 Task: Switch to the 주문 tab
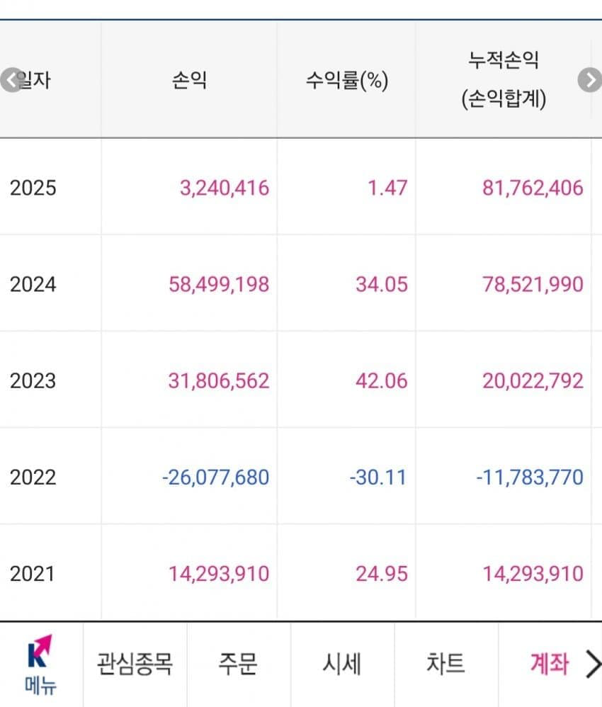[238, 664]
